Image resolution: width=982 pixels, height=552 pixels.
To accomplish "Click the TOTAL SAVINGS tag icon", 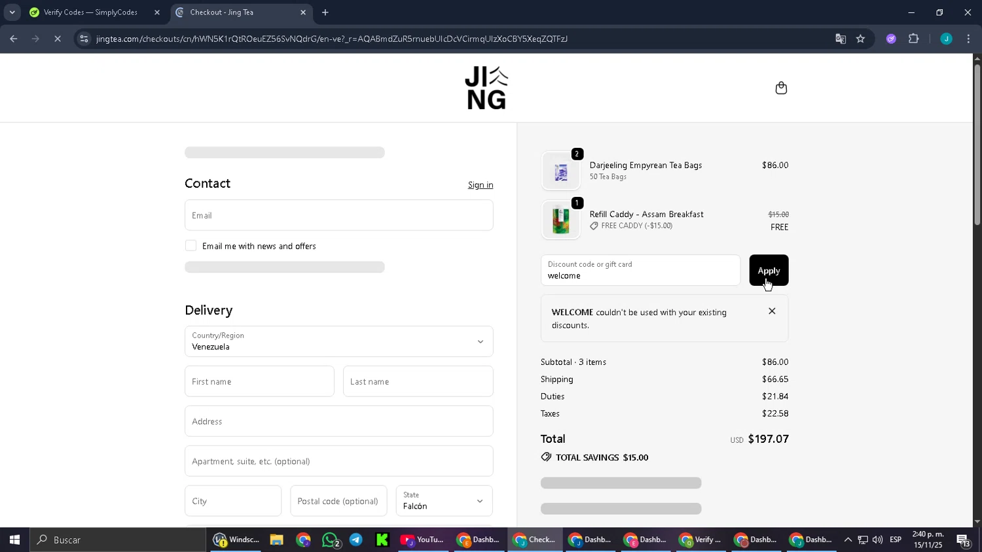I will tap(546, 457).
